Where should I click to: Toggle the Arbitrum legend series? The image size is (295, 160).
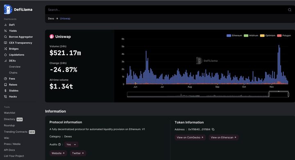pos(251,36)
